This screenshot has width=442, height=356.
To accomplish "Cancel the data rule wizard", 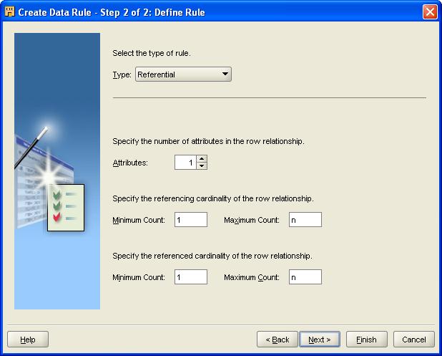I will click(414, 340).
